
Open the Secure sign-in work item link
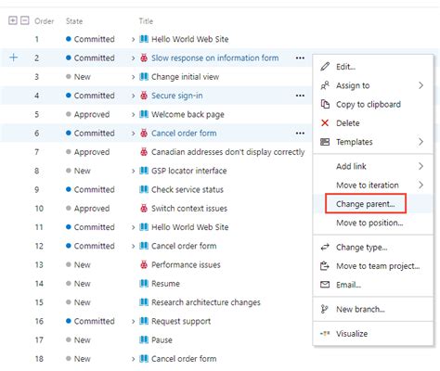pos(176,96)
